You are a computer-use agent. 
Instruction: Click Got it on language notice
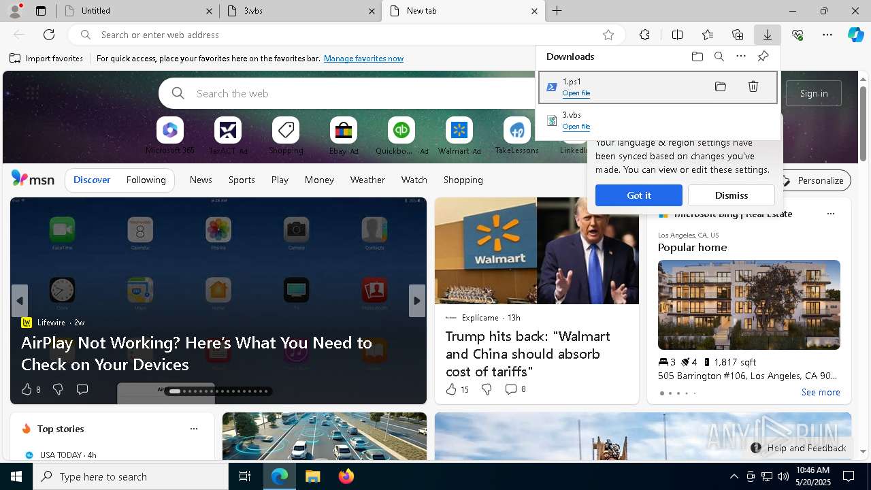pyautogui.click(x=639, y=195)
